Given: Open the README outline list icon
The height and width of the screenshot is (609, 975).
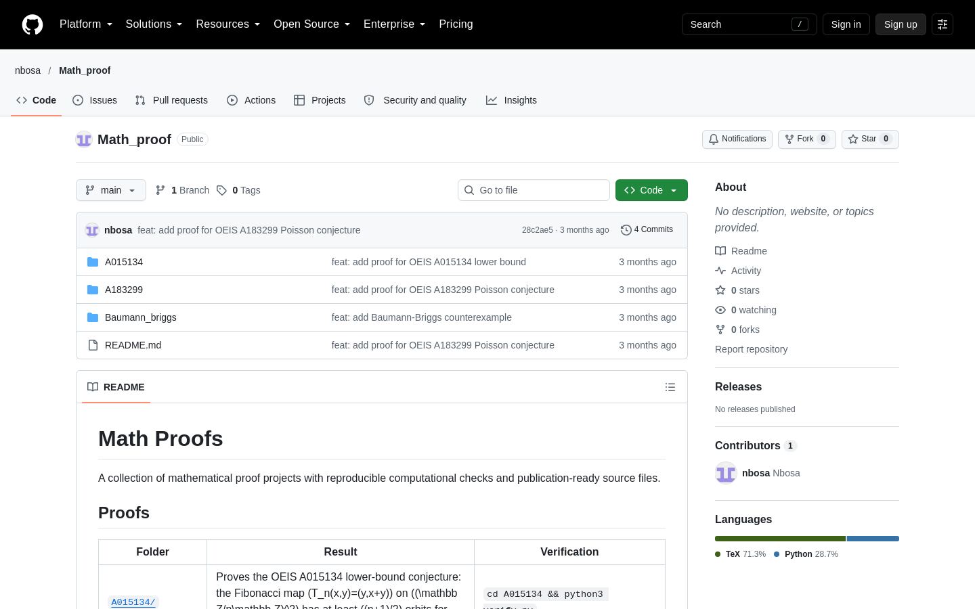Looking at the screenshot, I should tap(670, 387).
